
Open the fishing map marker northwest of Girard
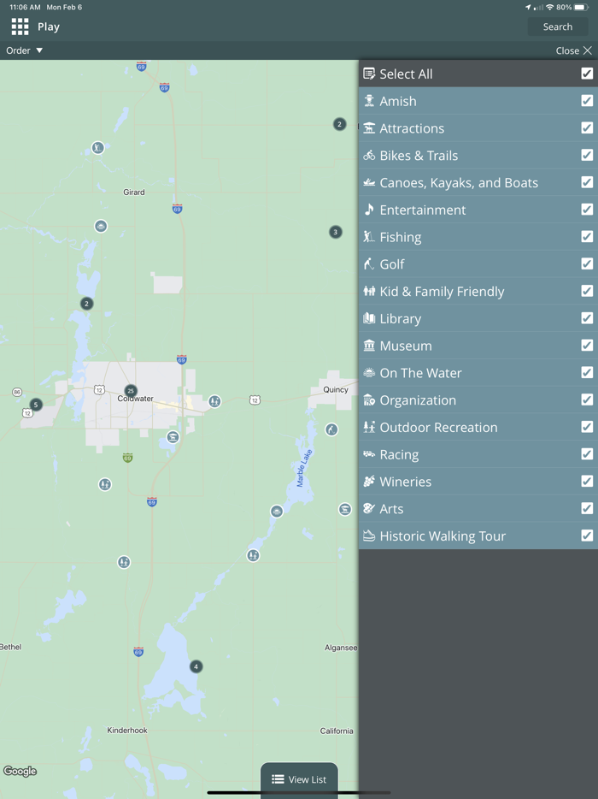click(97, 148)
